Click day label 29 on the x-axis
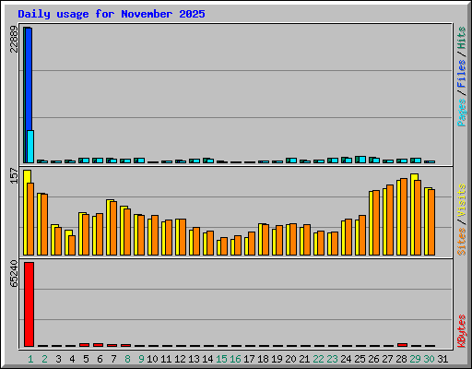Image resolution: width=472 pixels, height=369 pixels. tap(415, 359)
